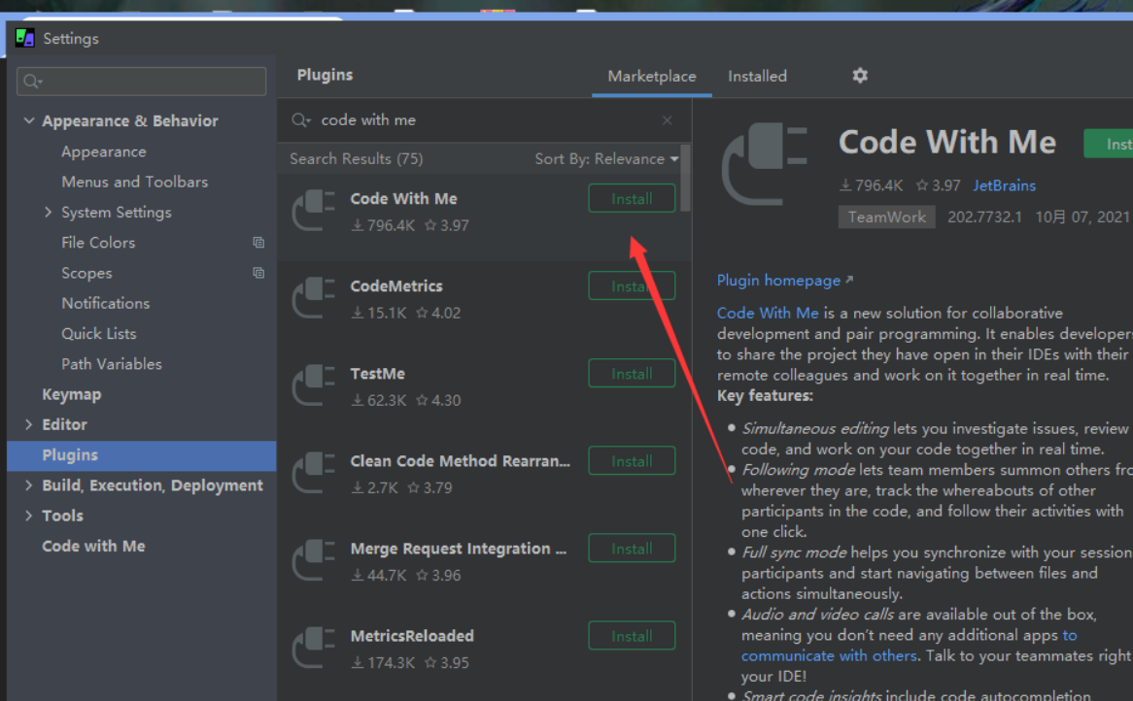Viewport: 1133px width, 701px height.
Task: Click the large Code With Me icon in details
Action: 764,164
